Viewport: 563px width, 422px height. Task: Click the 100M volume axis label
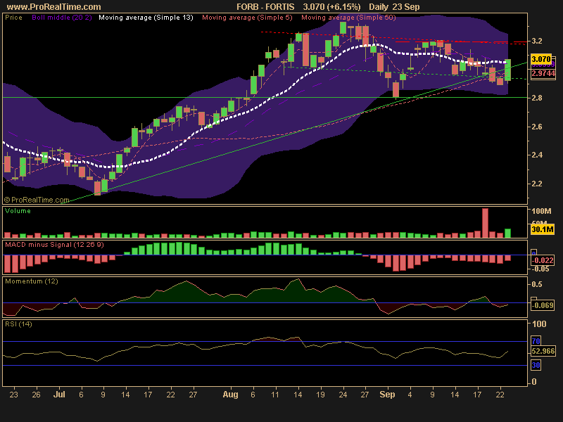tap(541, 211)
